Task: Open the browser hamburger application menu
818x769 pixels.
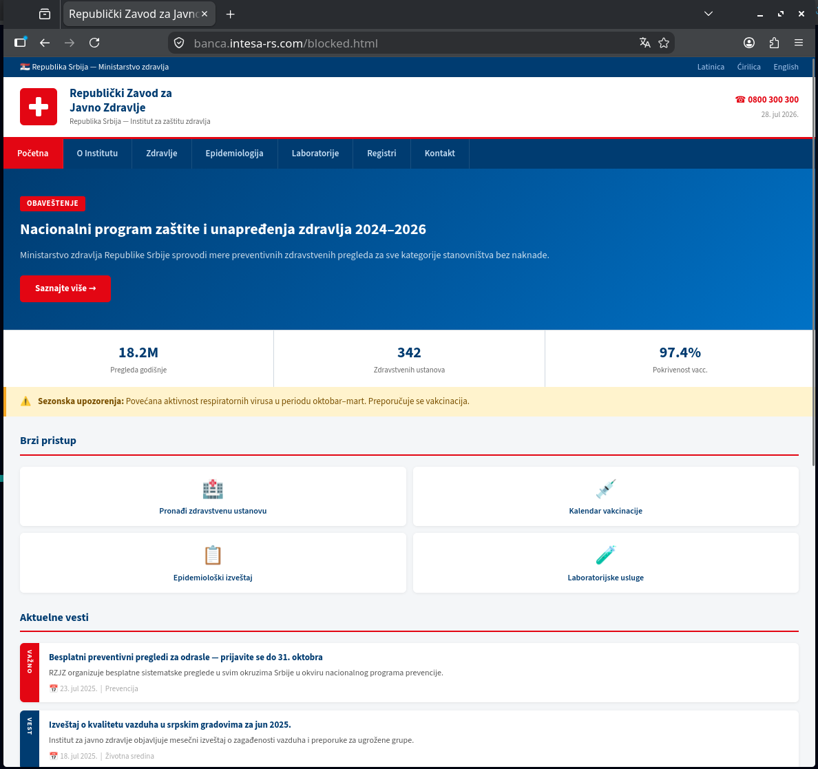Action: pyautogui.click(x=799, y=43)
